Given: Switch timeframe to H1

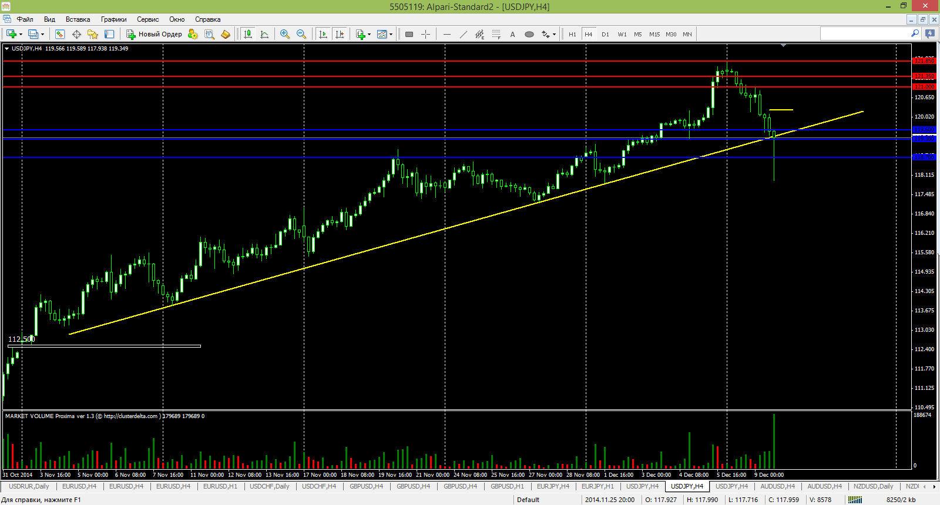Looking at the screenshot, I should point(572,34).
